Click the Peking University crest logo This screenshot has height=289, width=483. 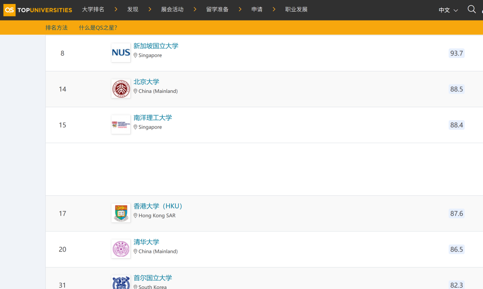coord(121,88)
